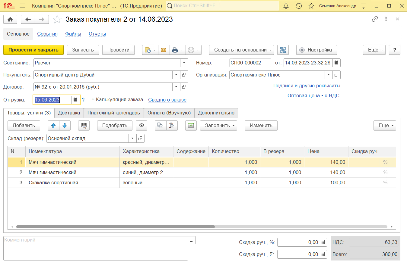
Task: Open Платежный календарь tab
Action: point(114,113)
